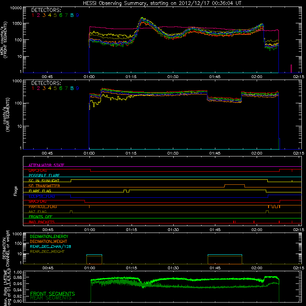Select the ECLIPSE_FLAG label
The image size is (306, 306).
pos(42,196)
